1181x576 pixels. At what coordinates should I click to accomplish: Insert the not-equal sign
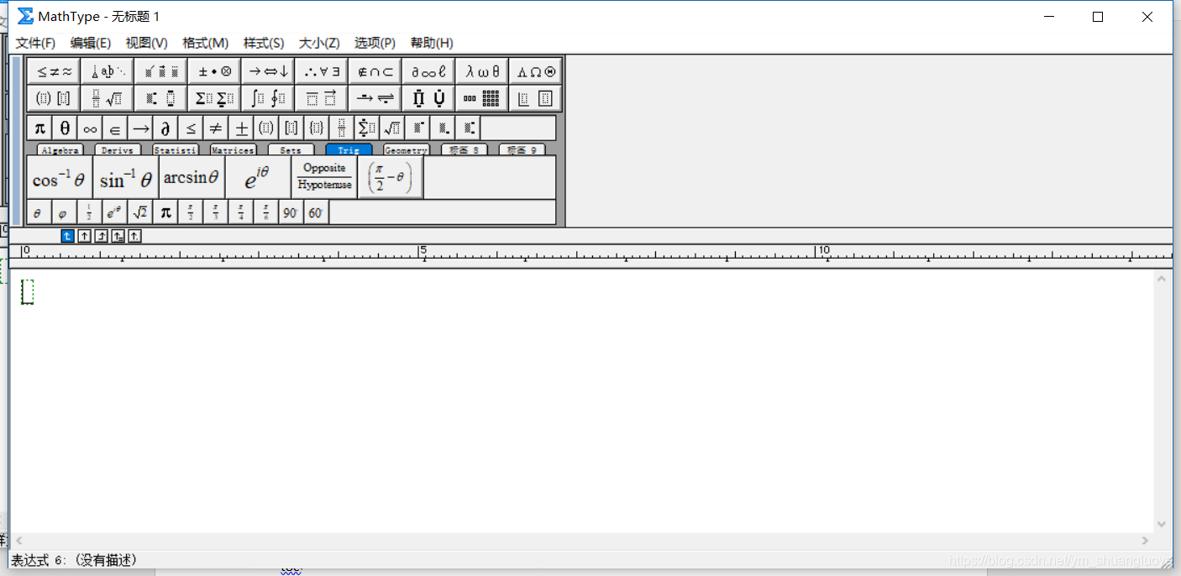[x=215, y=128]
